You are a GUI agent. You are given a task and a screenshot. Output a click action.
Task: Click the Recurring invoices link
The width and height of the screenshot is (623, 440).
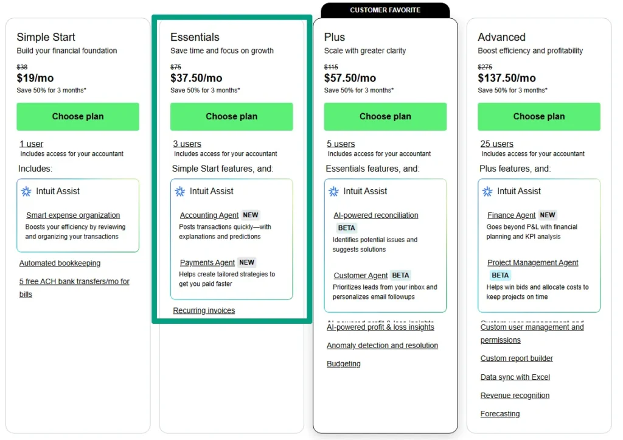click(204, 310)
